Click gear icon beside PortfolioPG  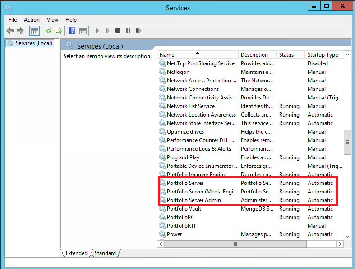click(x=162, y=217)
